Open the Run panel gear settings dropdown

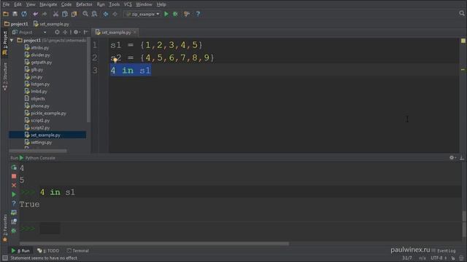452,158
